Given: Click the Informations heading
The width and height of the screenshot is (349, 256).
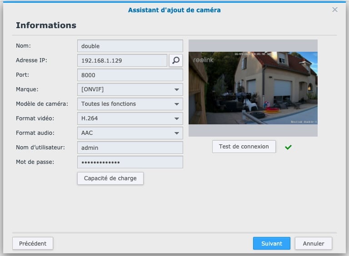Looking at the screenshot, I should (x=46, y=25).
